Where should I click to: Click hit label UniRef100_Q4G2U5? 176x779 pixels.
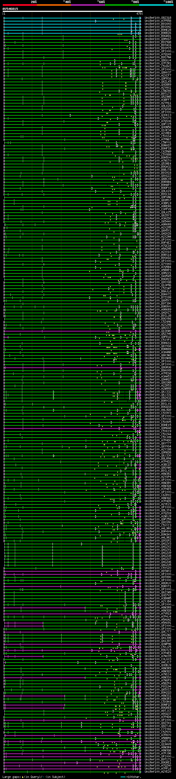click(158, 565)
